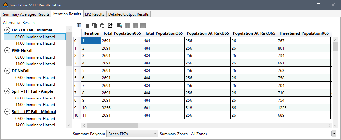The image size is (341, 140).
Task: Select Threatened population cell 689
Action: click(x=304, y=115)
